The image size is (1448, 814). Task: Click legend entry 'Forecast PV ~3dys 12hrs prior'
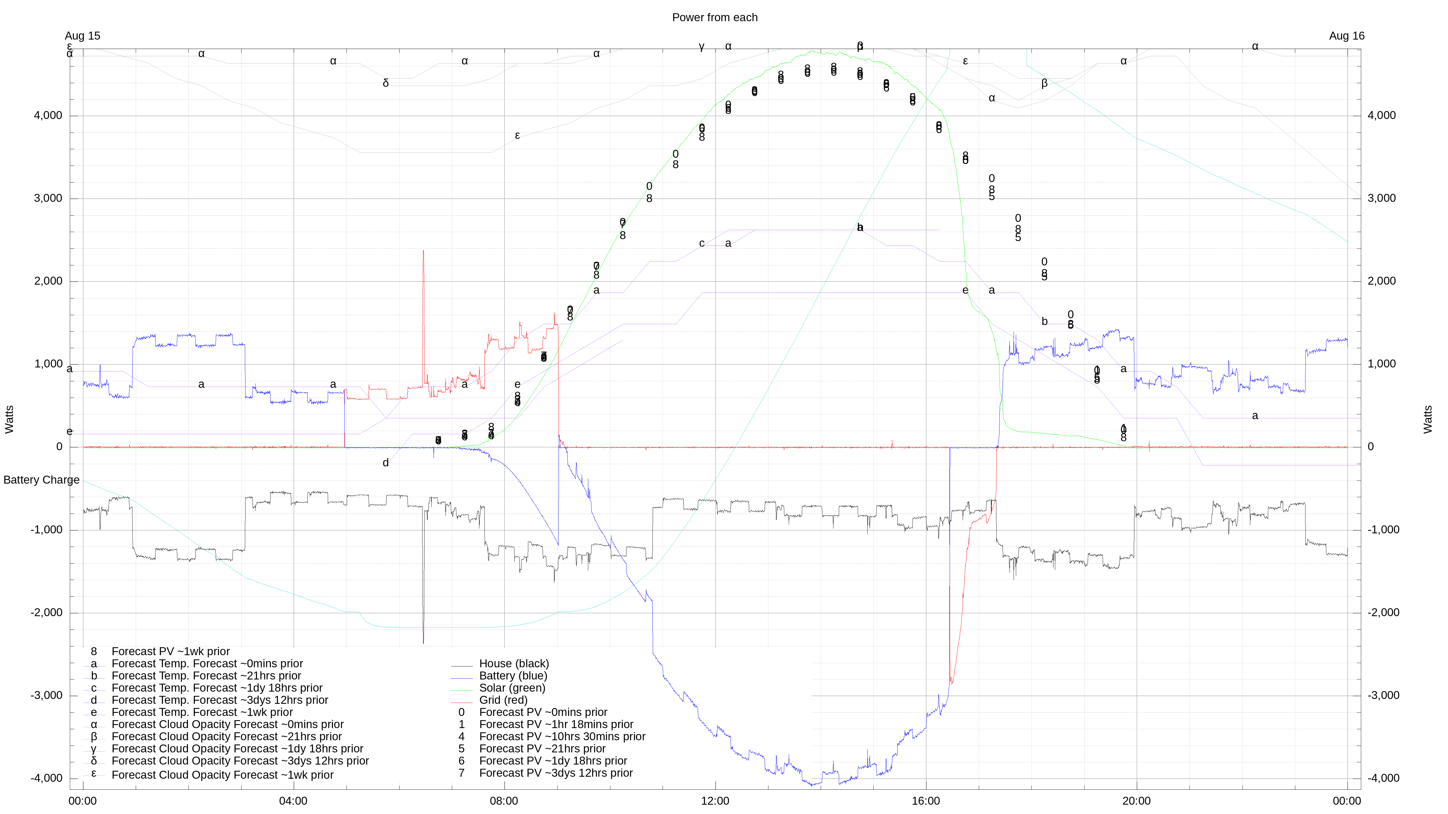click(x=556, y=773)
